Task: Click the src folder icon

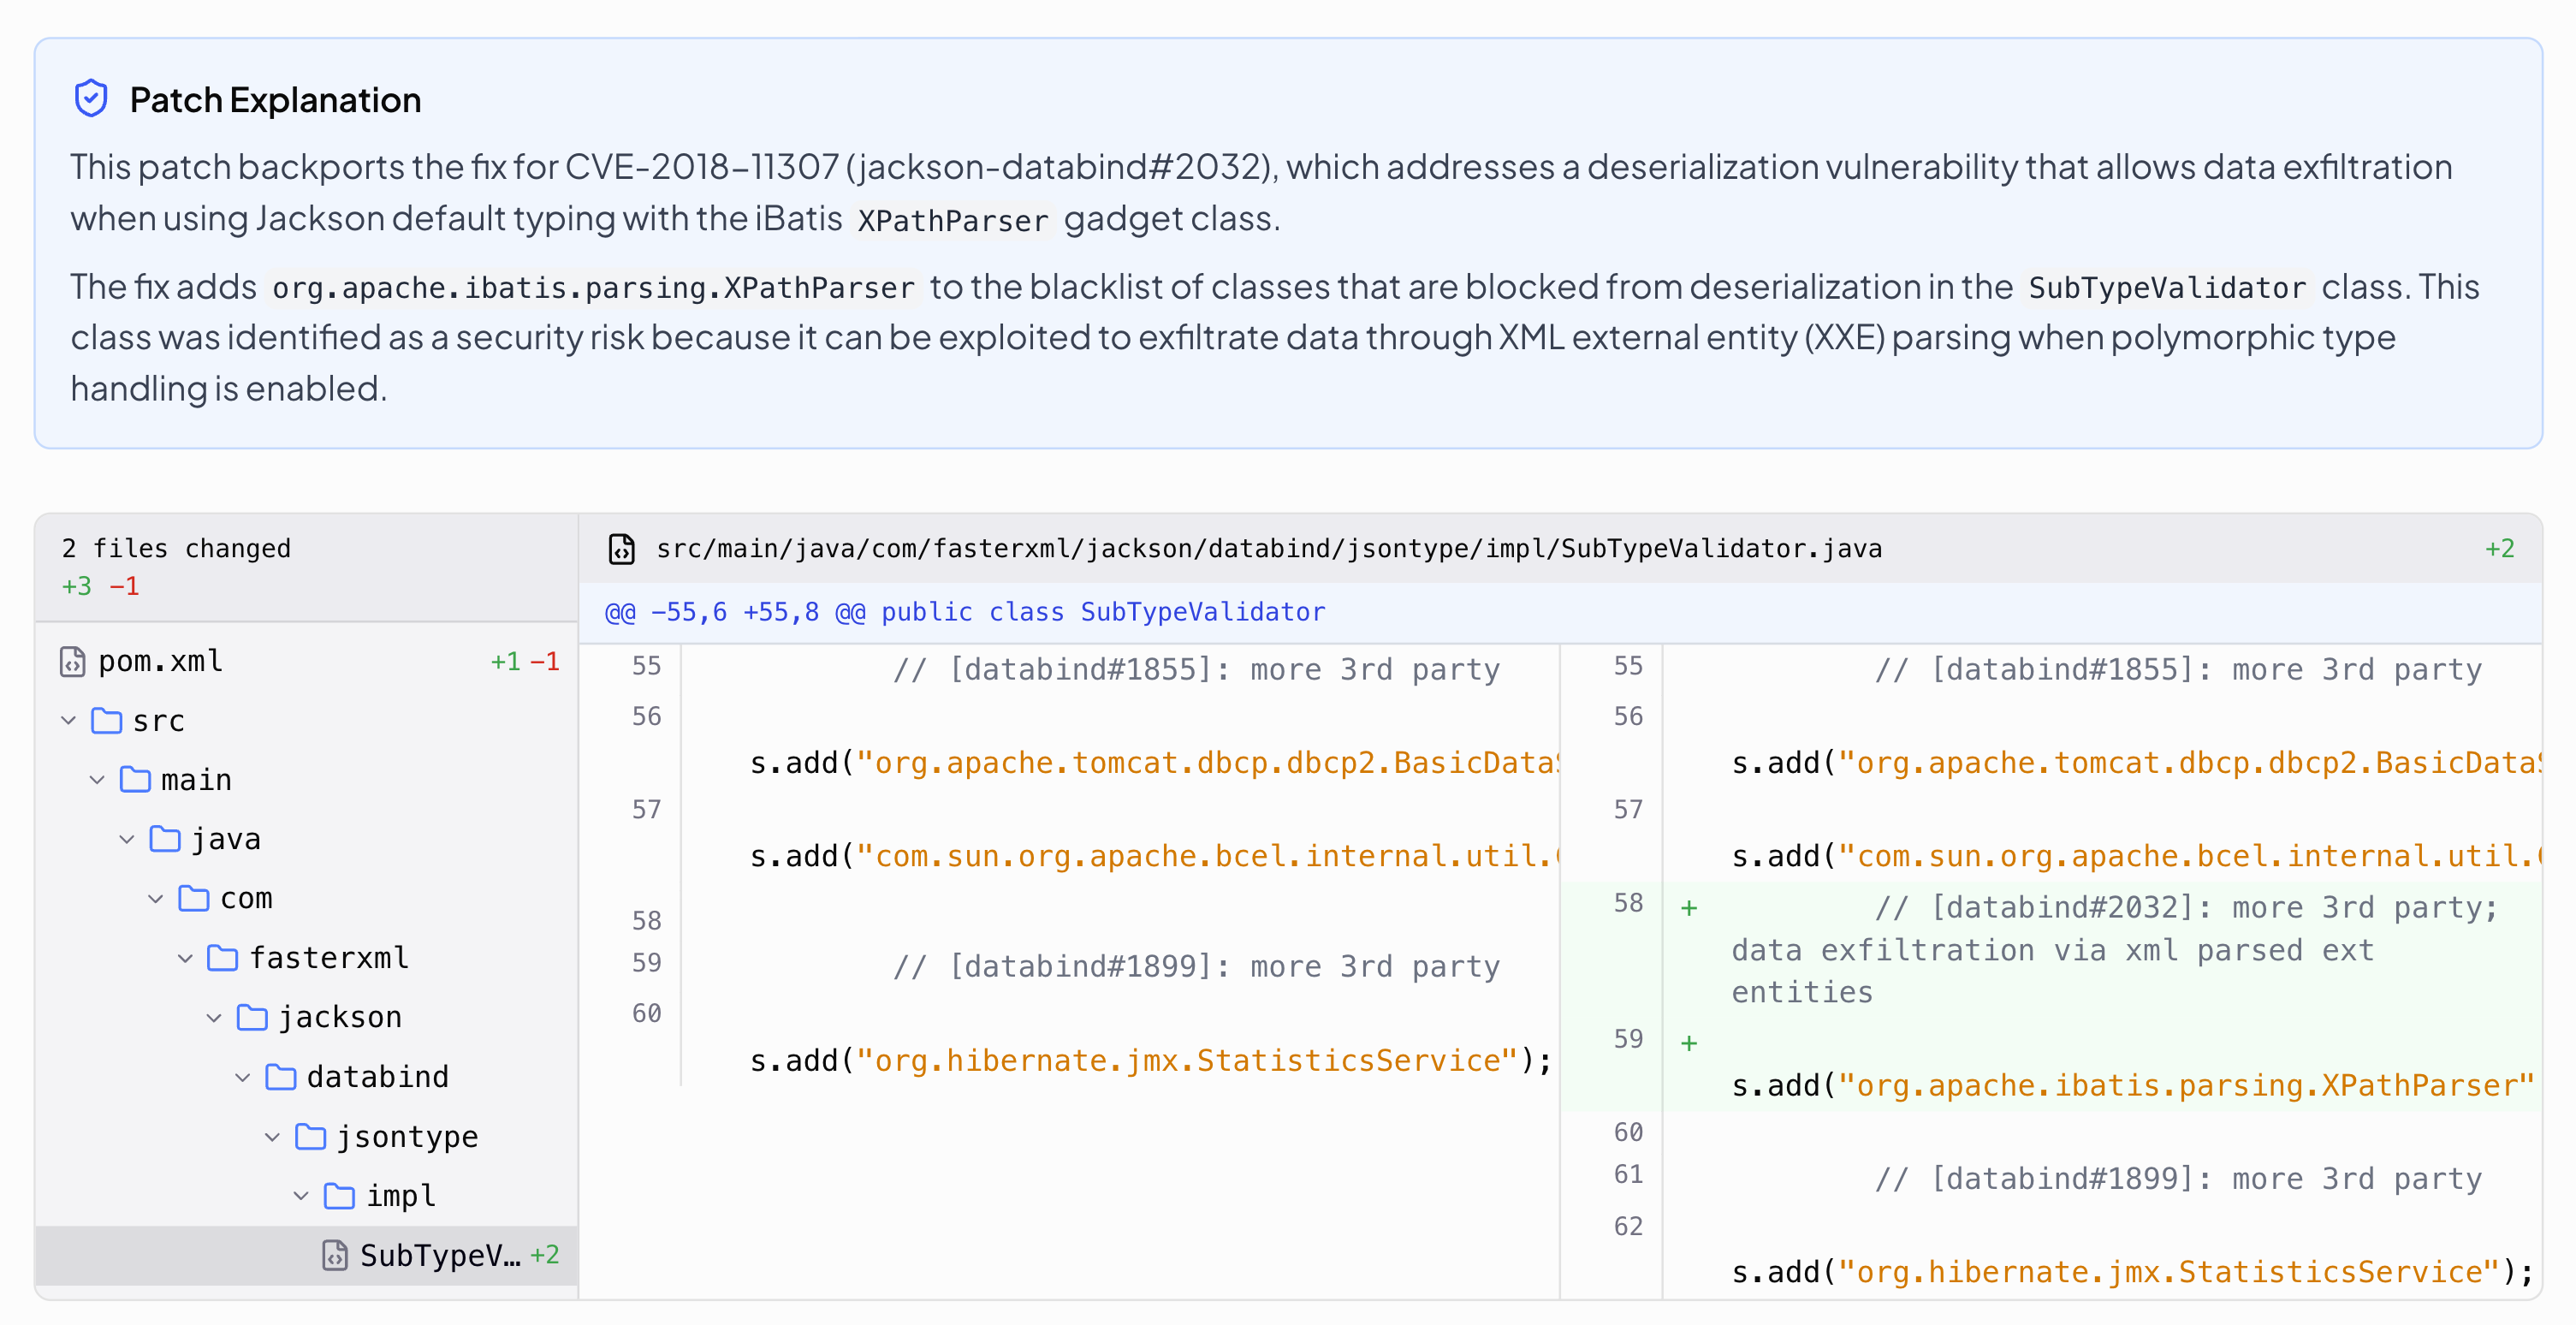Action: 106,721
